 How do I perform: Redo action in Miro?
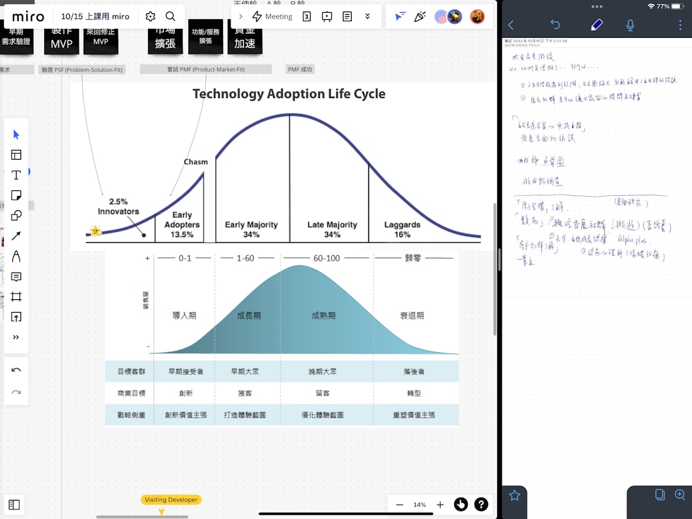tap(16, 392)
